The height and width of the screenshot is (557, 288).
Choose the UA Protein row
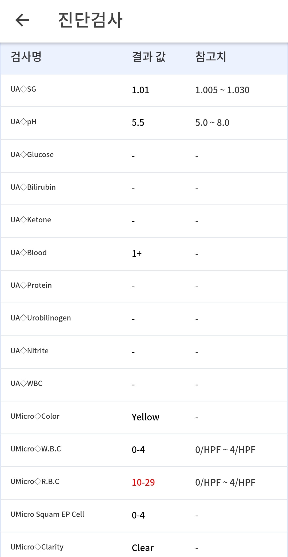tap(144, 287)
